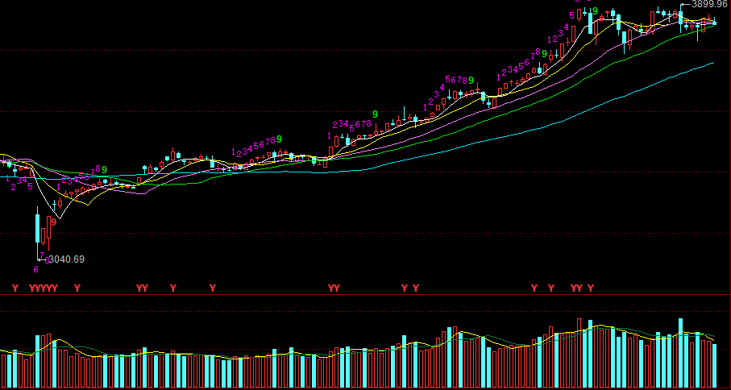Click the 3040.69 low price label
Image resolution: width=731 pixels, height=390 pixels.
point(67,259)
